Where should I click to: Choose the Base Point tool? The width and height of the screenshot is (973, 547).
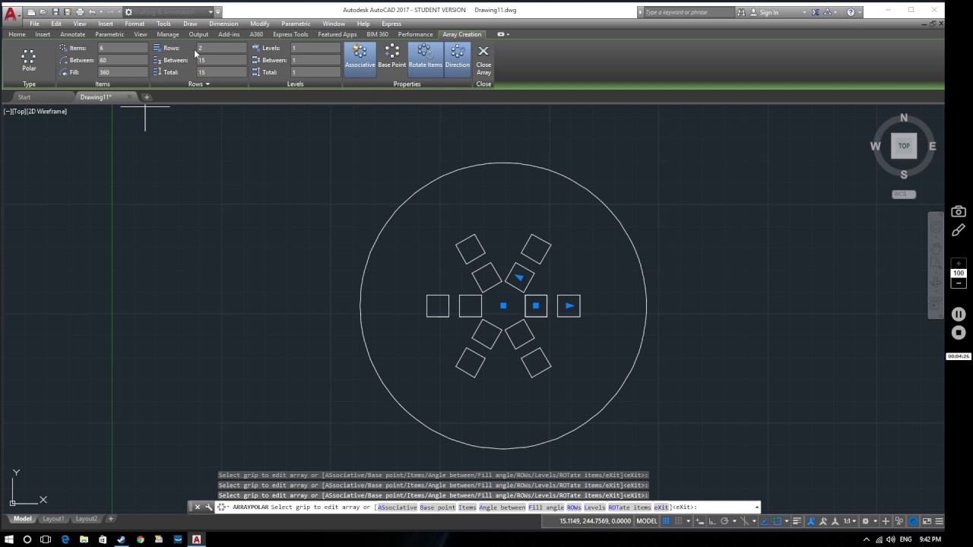click(x=392, y=56)
